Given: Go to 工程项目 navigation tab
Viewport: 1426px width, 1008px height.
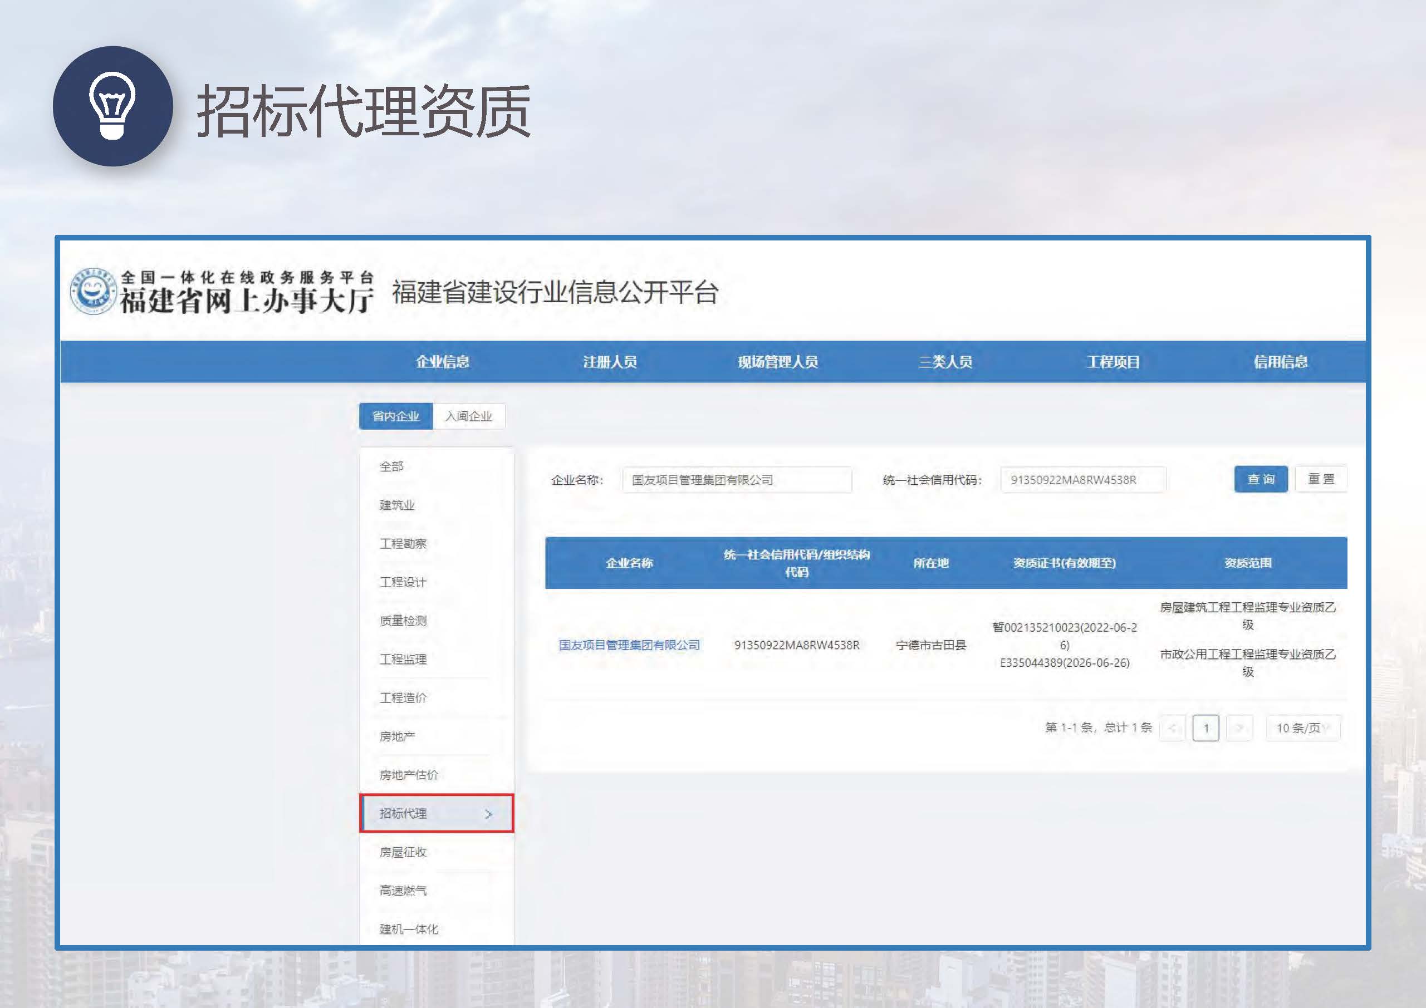Looking at the screenshot, I should pyautogui.click(x=1113, y=362).
